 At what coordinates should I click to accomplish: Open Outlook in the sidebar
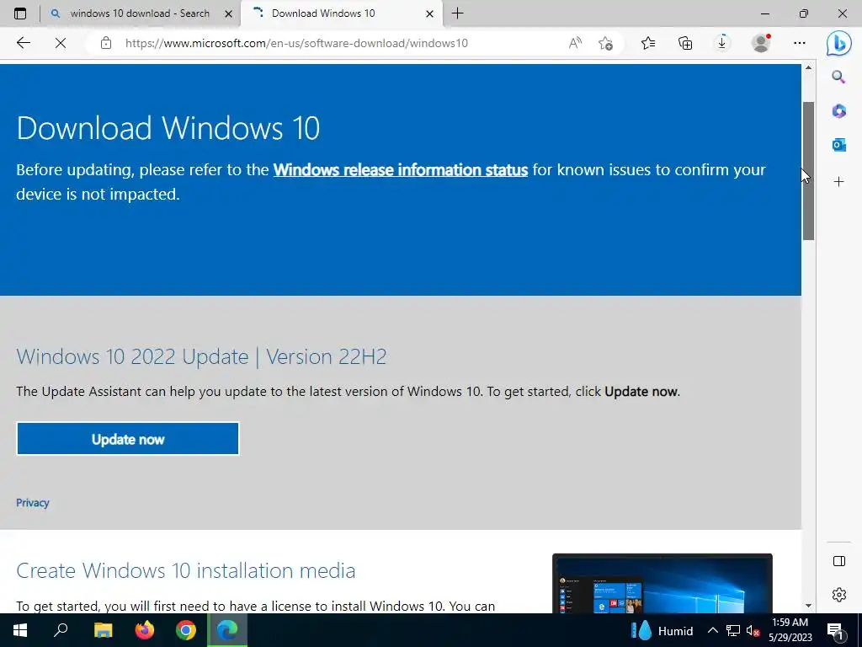pos(838,145)
